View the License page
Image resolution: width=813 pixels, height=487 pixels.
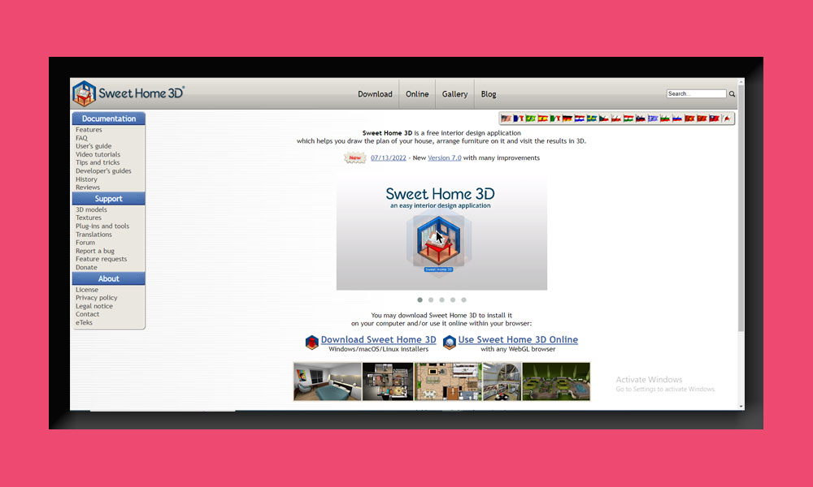[87, 290]
